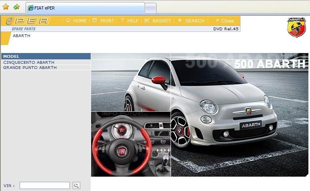The height and width of the screenshot is (191, 310).
Task: Click the HELP question mark icon
Action: 122,20
